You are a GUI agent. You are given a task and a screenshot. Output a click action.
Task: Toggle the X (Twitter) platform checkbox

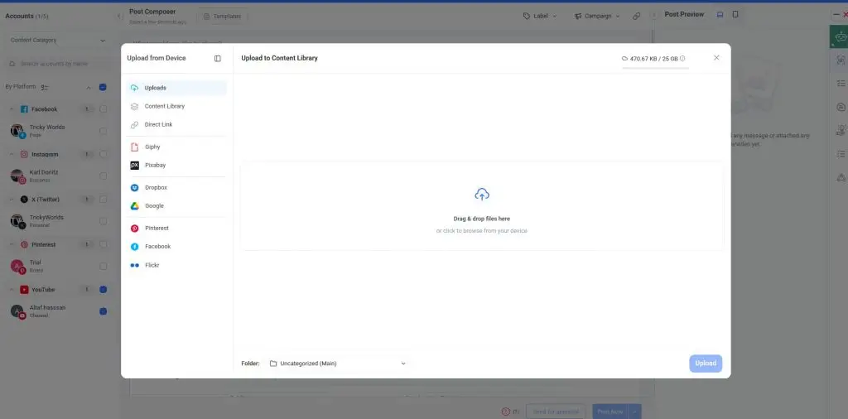pyautogui.click(x=103, y=200)
